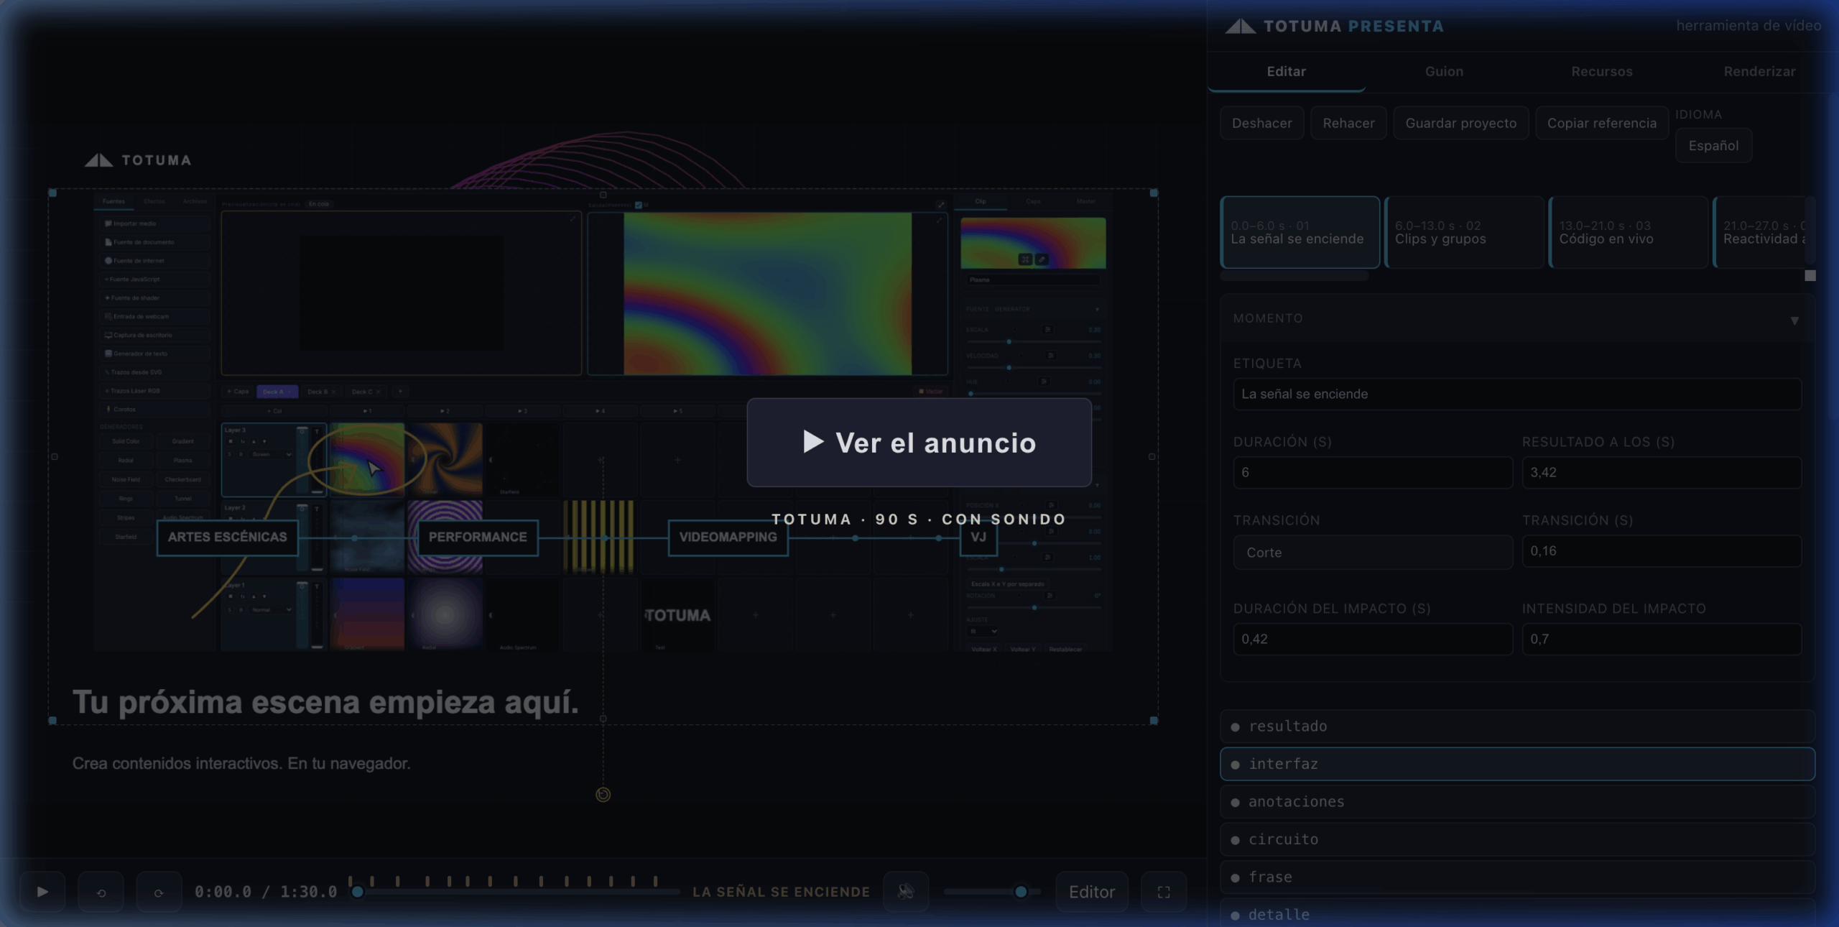
Task: Click the top-left selection handle on the canvas
Action: pyautogui.click(x=52, y=193)
